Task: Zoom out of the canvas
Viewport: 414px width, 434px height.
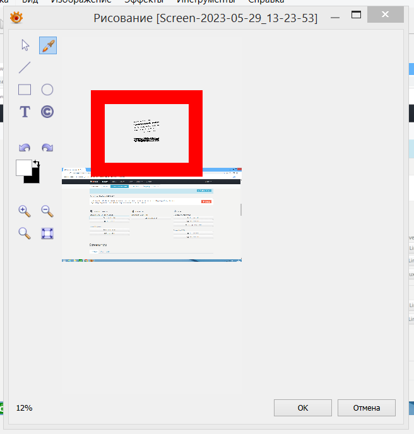Action: pyautogui.click(x=47, y=211)
